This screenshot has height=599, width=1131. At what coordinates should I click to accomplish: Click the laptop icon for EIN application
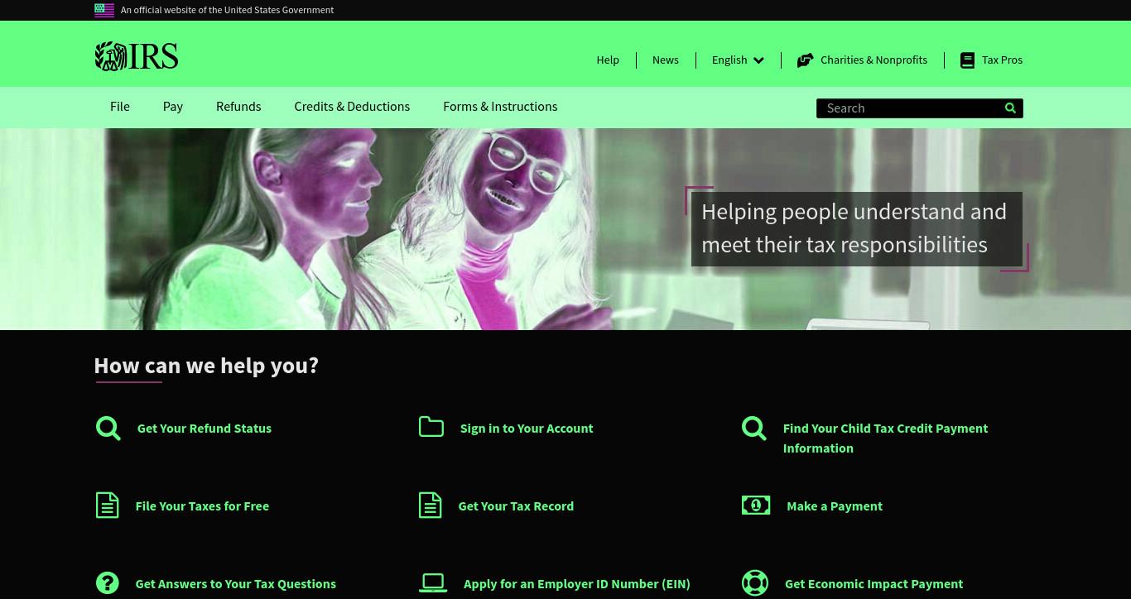coord(433,583)
